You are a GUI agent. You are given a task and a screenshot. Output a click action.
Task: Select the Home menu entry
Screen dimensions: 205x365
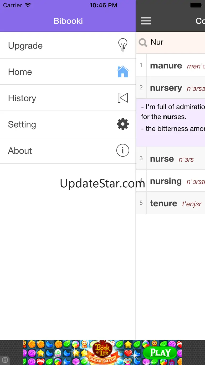pos(20,72)
